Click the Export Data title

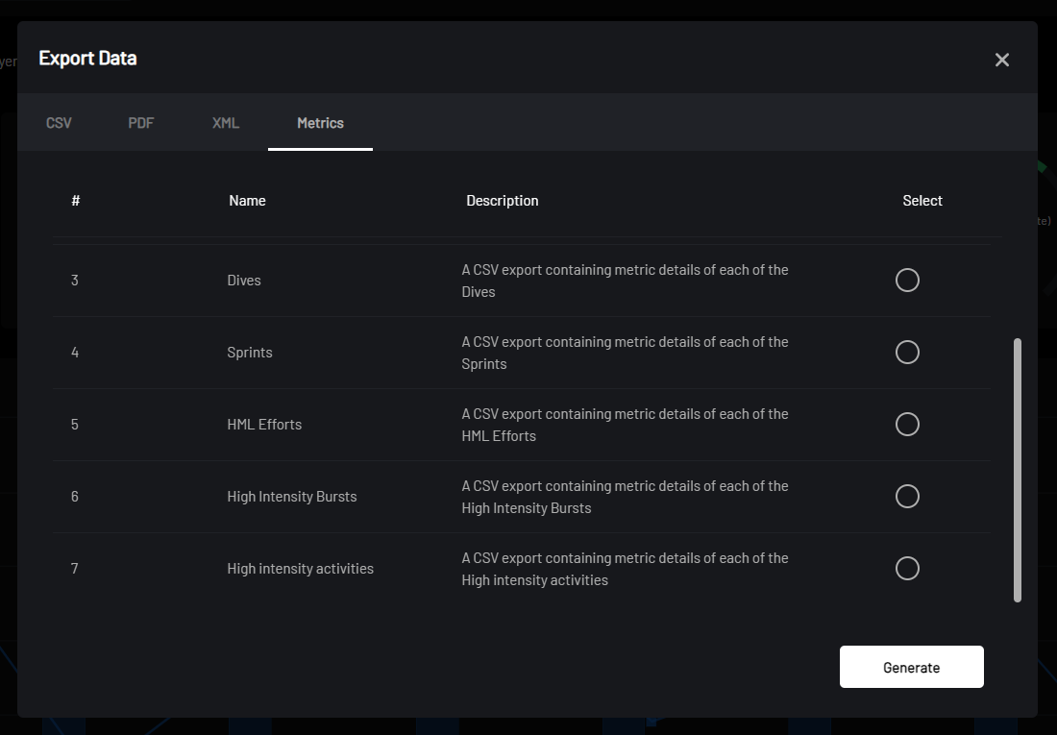pyautogui.click(x=87, y=58)
